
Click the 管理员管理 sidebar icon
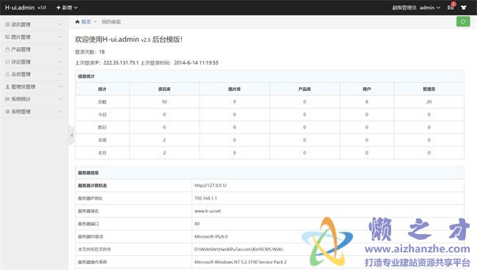[7, 87]
